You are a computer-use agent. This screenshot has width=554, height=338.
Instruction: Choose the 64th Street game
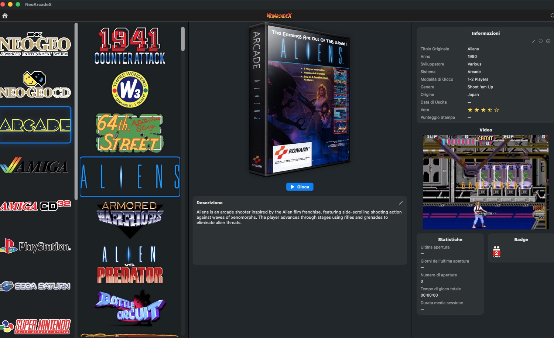[130, 133]
